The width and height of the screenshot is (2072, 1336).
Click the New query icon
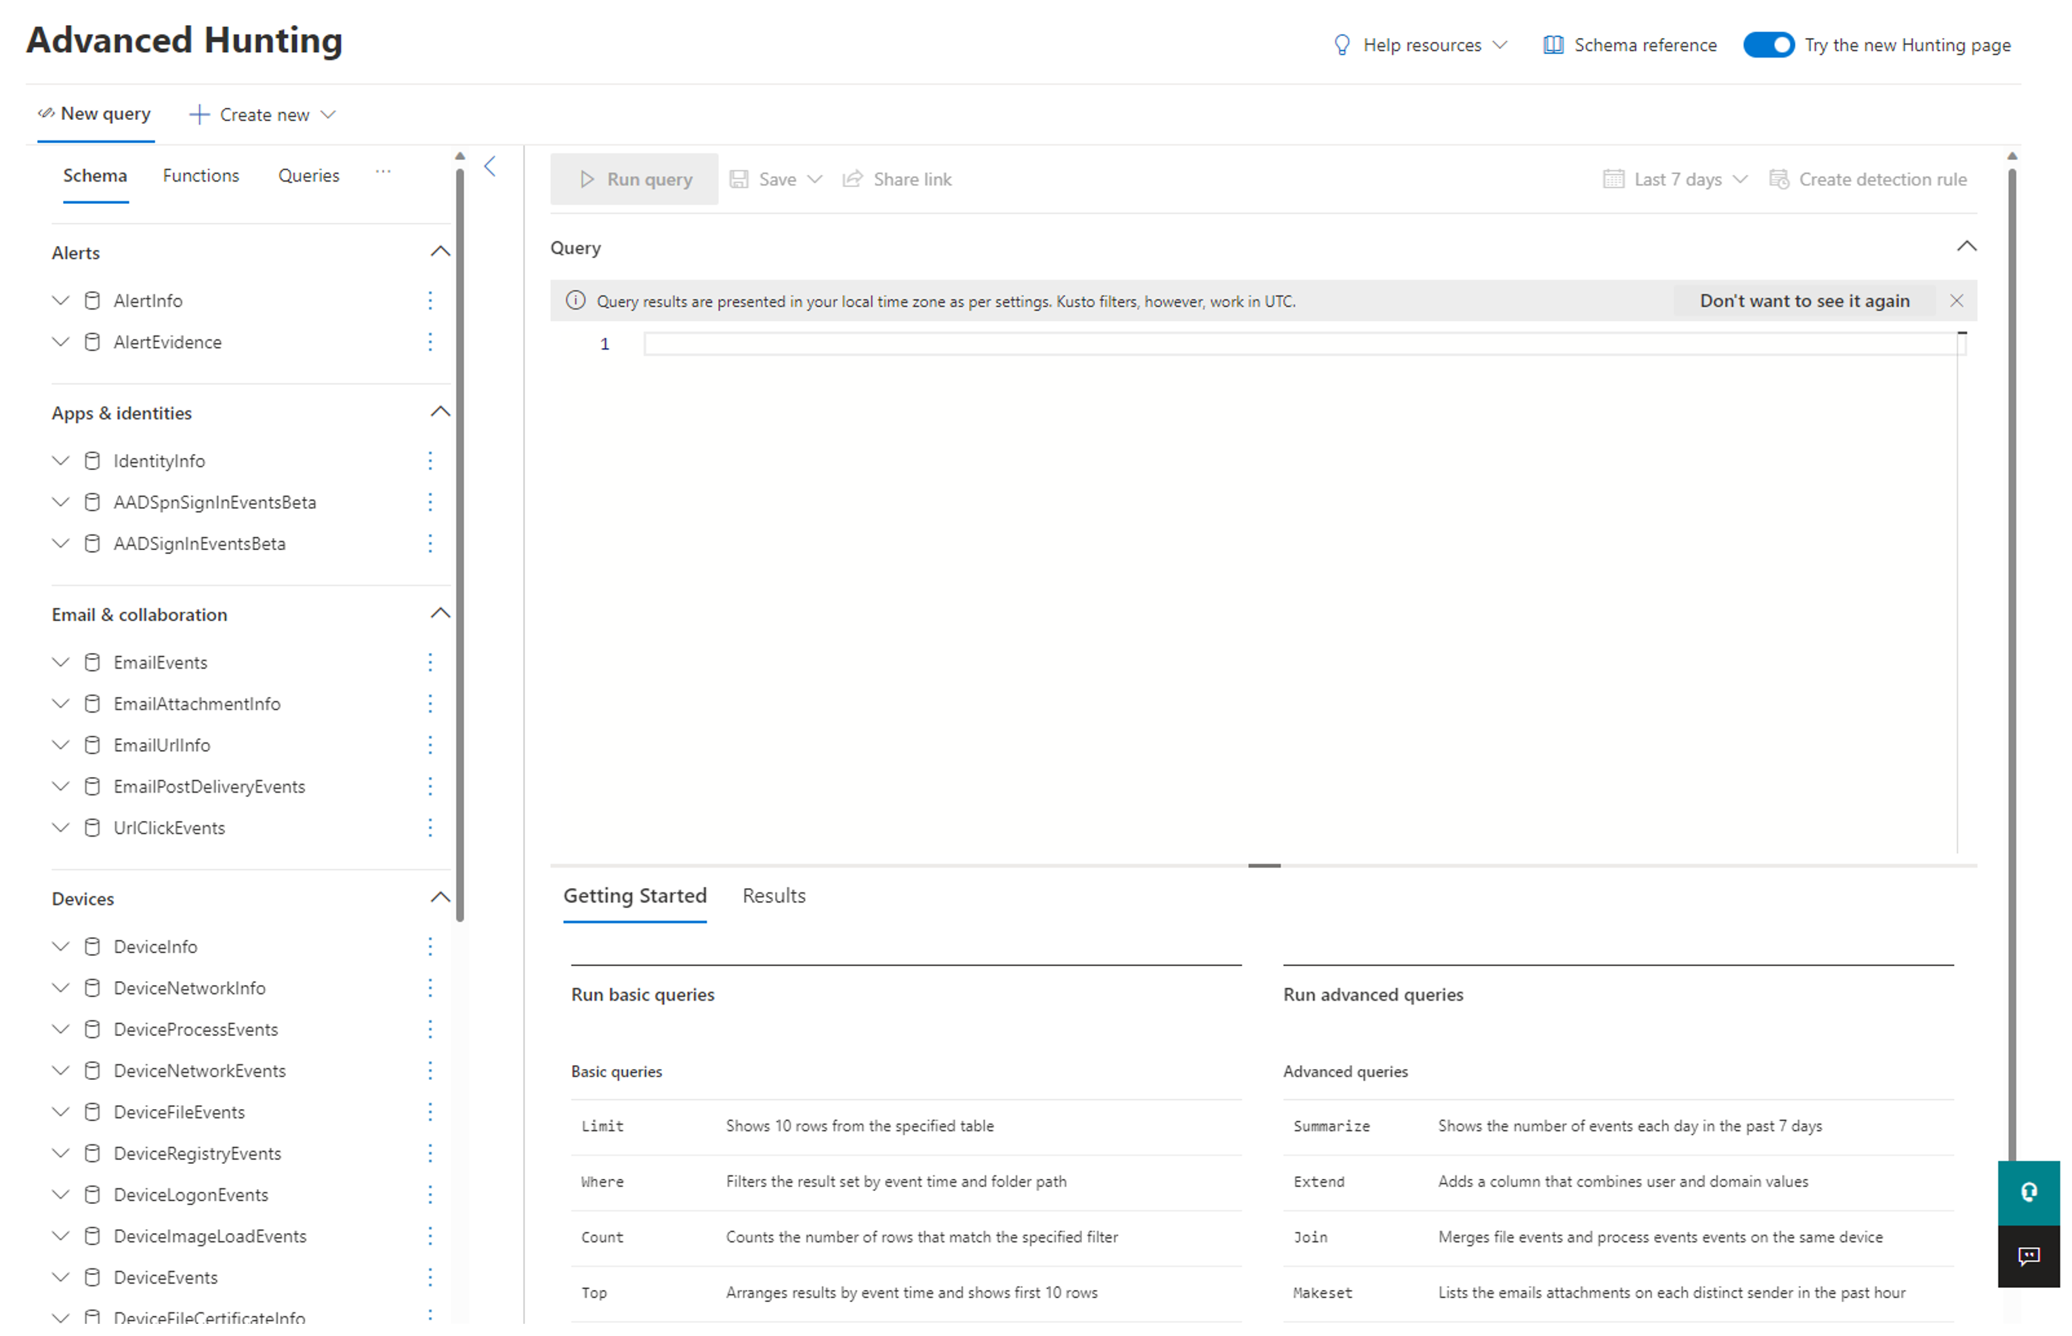[44, 114]
